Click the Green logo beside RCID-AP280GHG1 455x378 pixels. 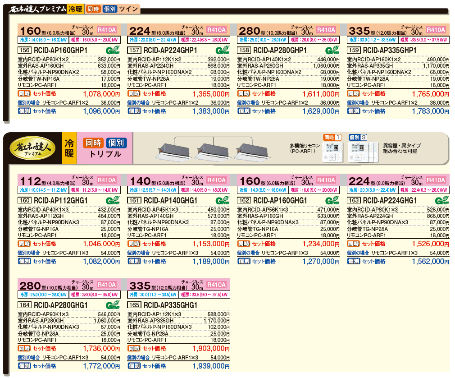coord(113,305)
